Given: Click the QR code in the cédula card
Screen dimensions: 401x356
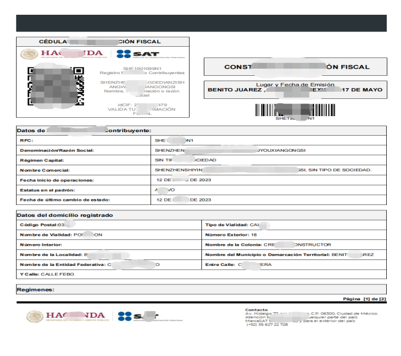Looking at the screenshot, I should point(56,86).
